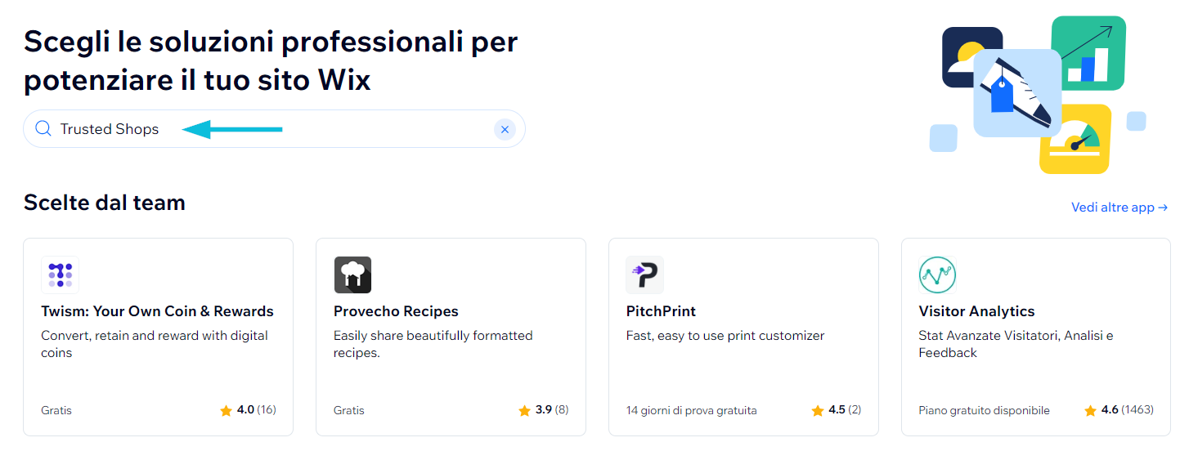This screenshot has height=451, width=1189.
Task: Click the Twism app logo icon
Action: pos(60,275)
